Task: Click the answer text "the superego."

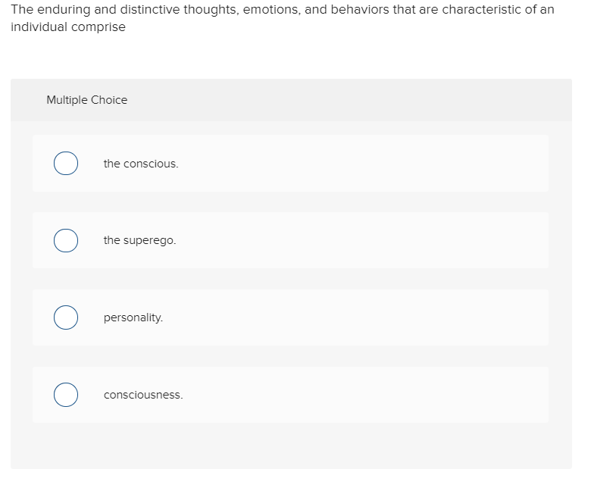Action: click(x=140, y=240)
